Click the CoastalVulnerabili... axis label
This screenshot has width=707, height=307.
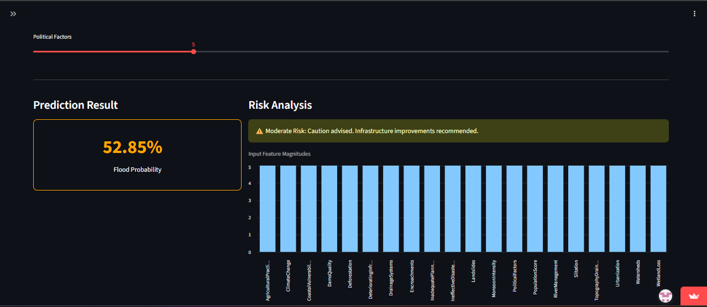(309, 279)
